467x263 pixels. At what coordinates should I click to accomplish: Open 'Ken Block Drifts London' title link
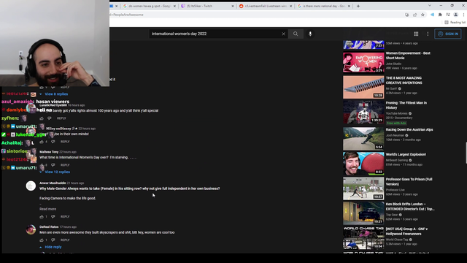click(410, 207)
